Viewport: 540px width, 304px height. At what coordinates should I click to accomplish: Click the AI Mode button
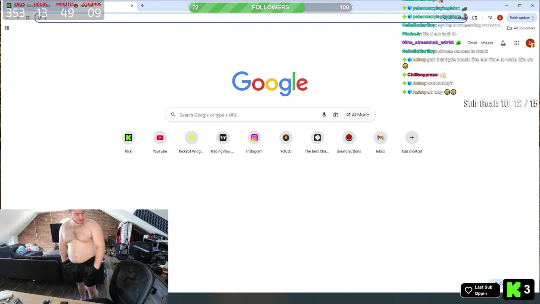coord(358,115)
